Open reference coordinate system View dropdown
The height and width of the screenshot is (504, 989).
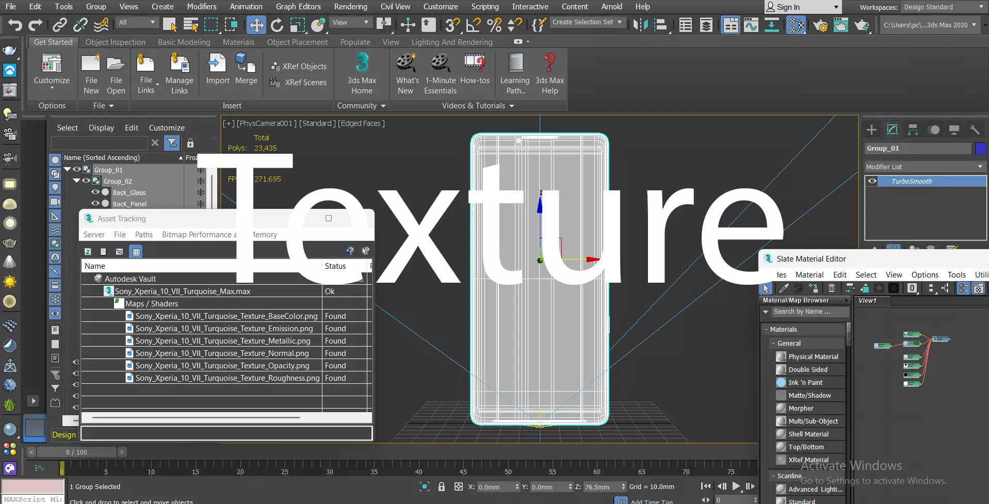coord(350,22)
